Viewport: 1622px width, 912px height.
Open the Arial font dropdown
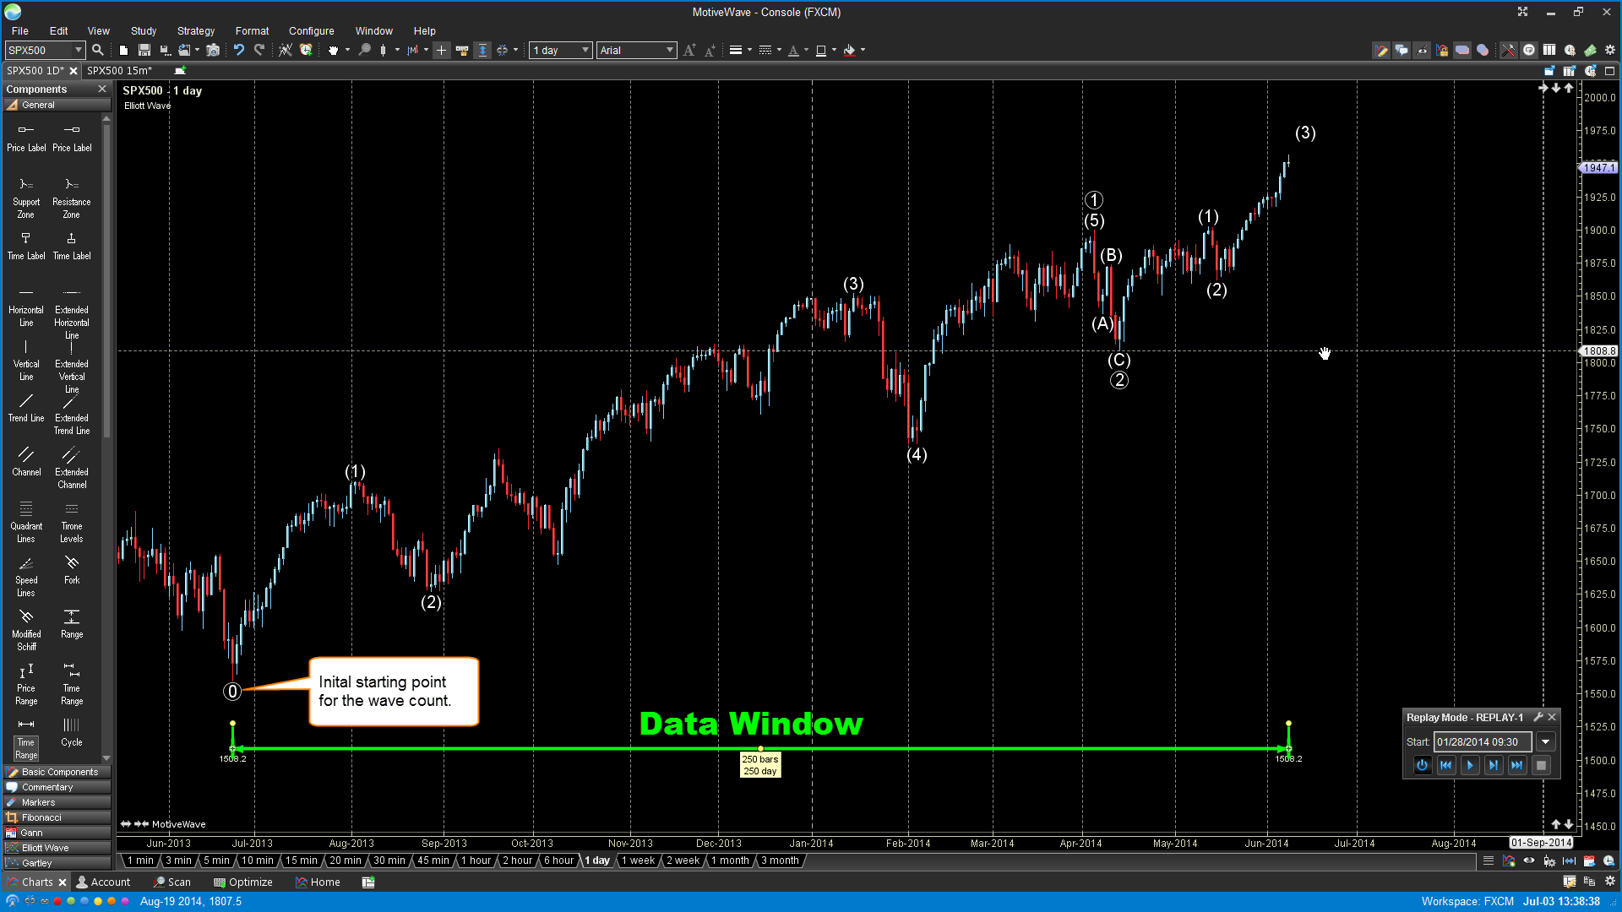click(x=670, y=50)
